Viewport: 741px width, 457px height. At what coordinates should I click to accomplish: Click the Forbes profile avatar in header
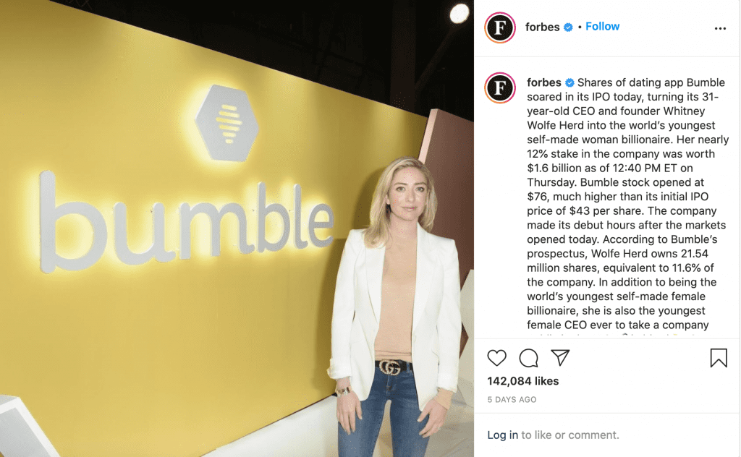(x=500, y=27)
